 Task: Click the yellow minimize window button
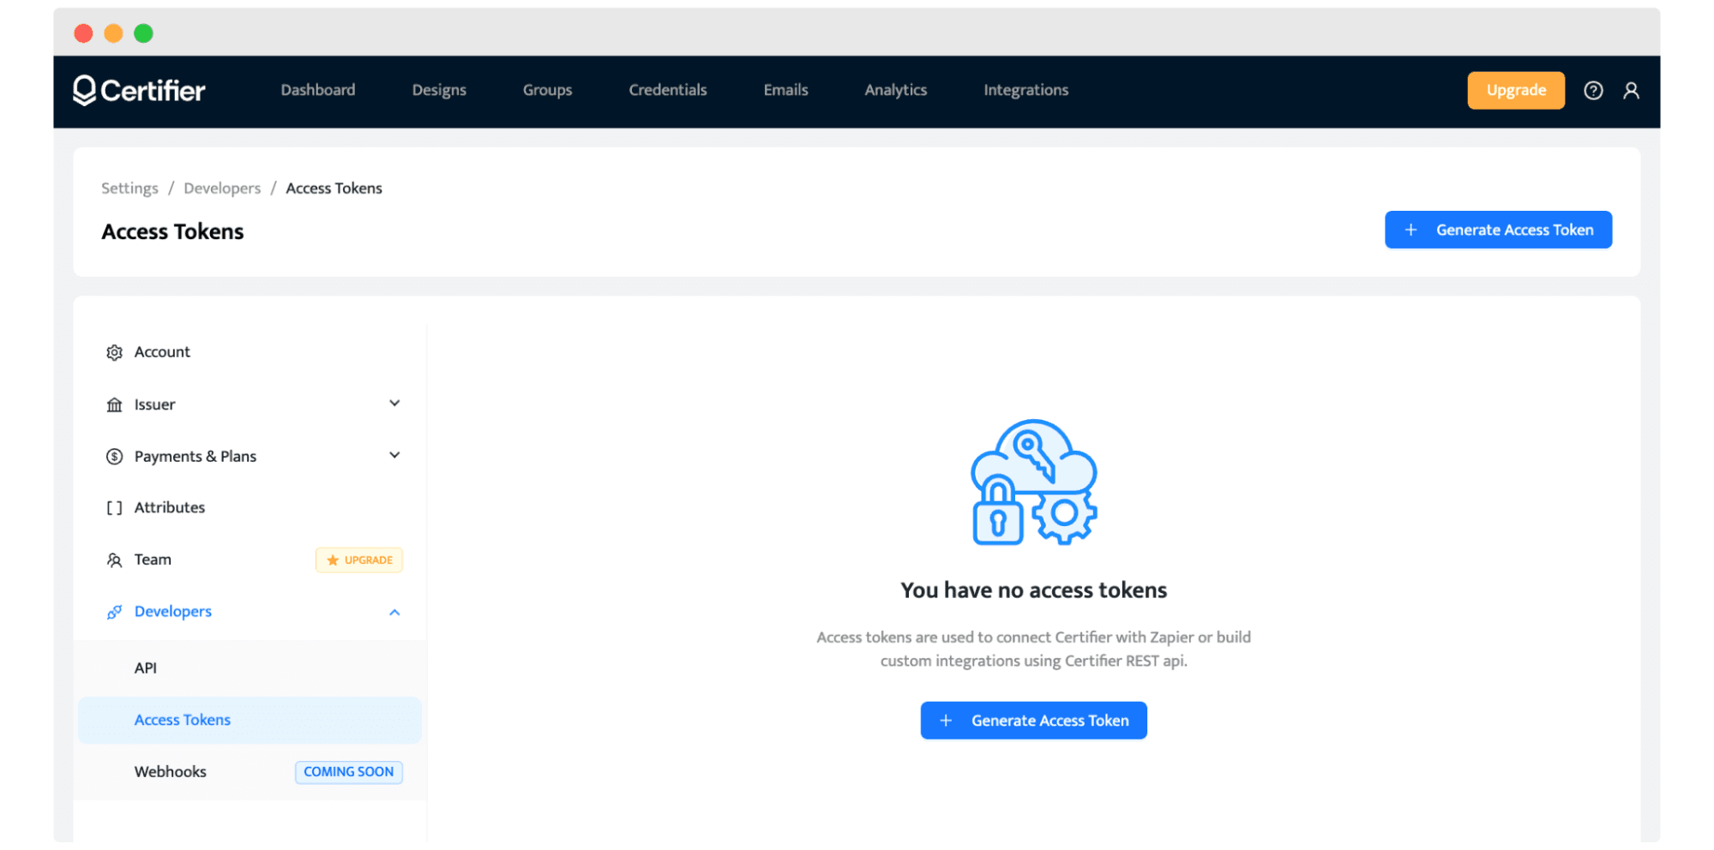click(113, 33)
